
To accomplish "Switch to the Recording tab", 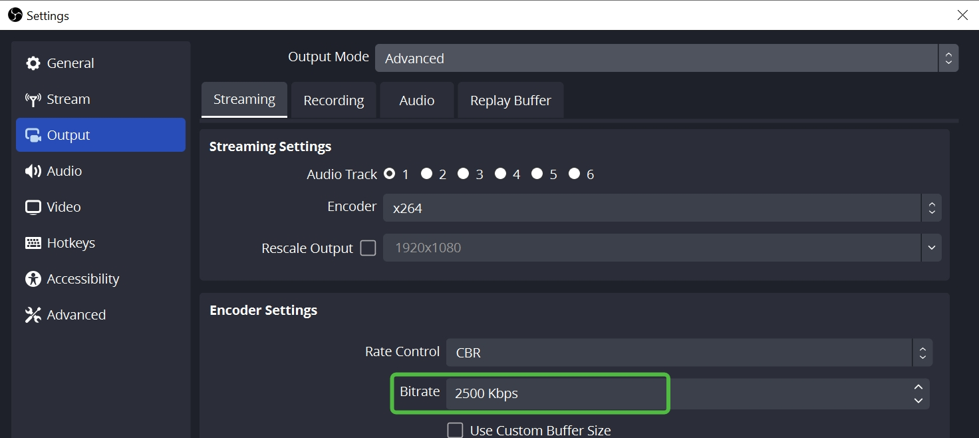I will [x=333, y=101].
